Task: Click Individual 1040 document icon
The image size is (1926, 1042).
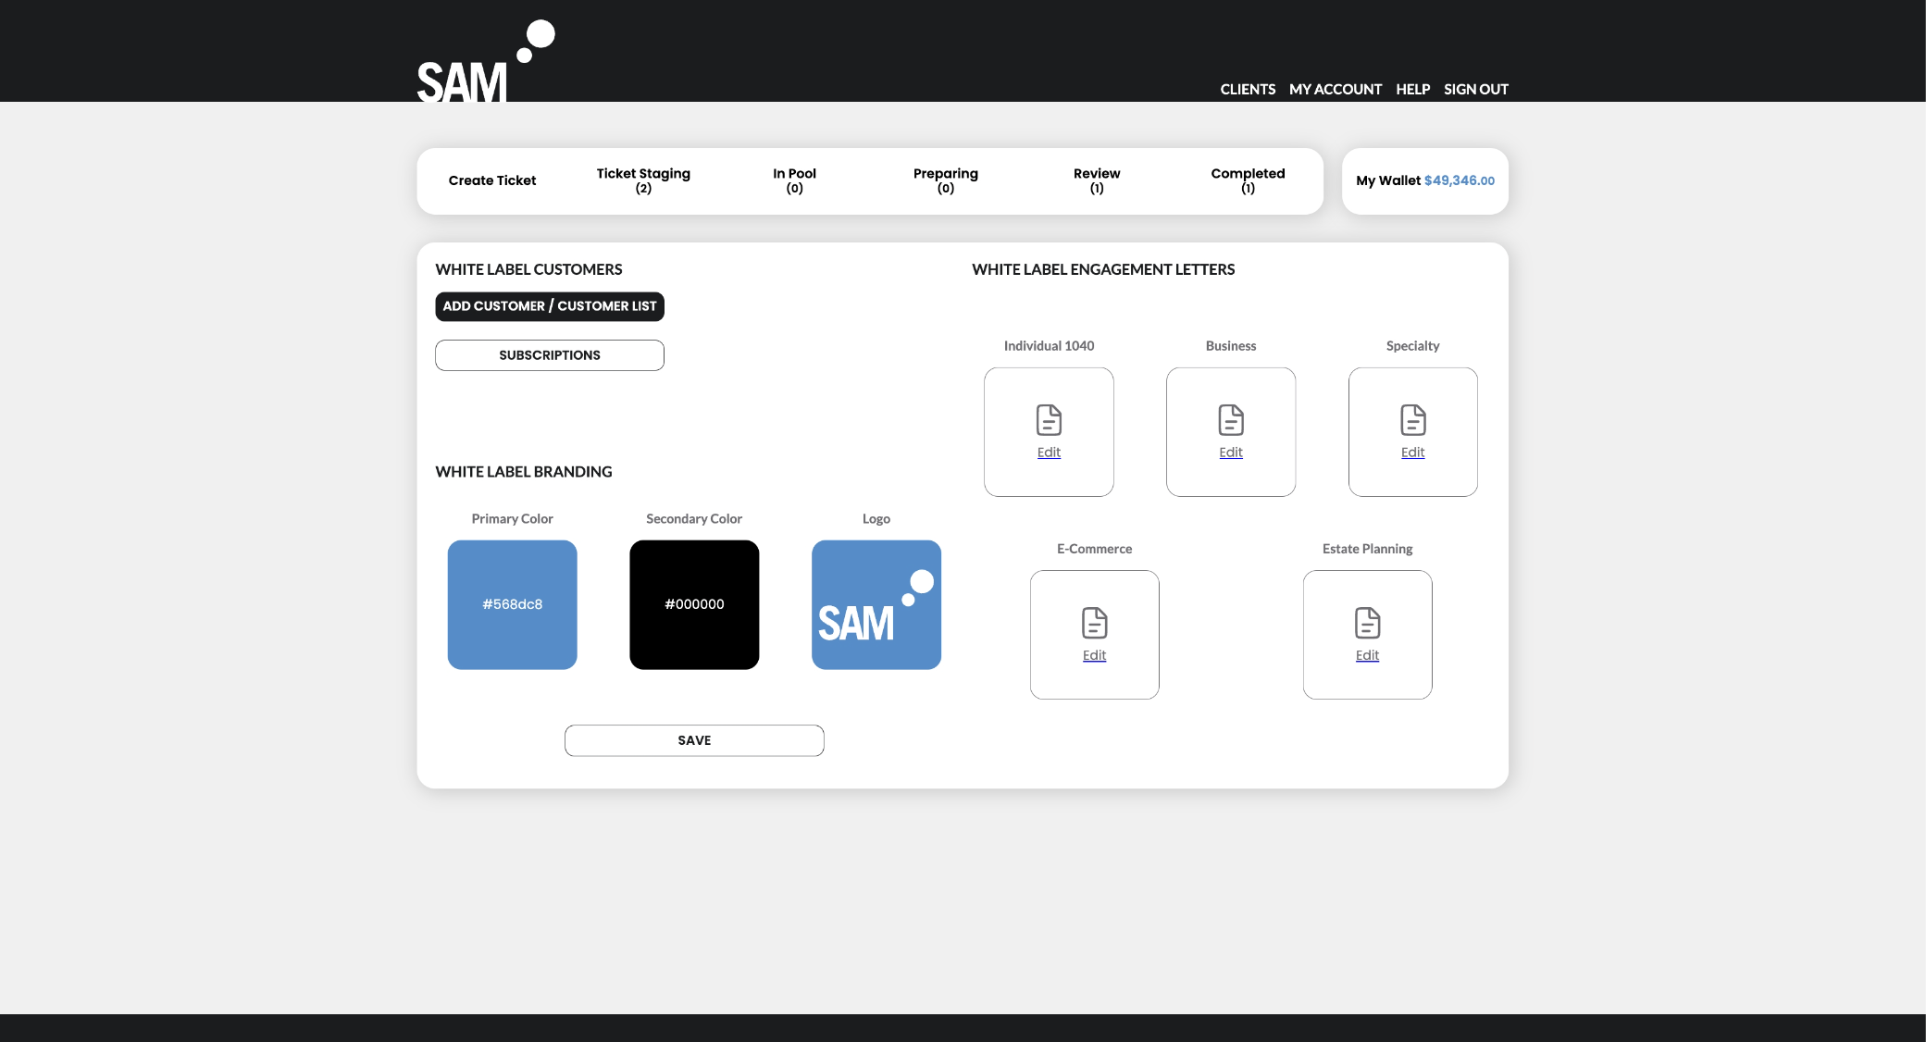Action: [x=1049, y=420]
